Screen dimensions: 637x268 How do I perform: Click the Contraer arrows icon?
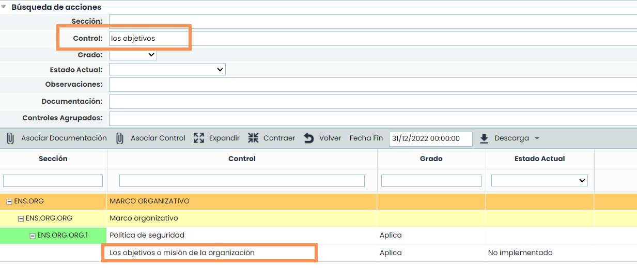pos(253,138)
